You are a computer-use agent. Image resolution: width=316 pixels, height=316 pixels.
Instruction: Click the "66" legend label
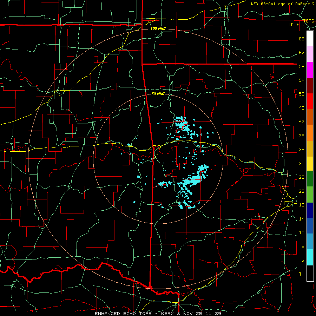coord(302,39)
